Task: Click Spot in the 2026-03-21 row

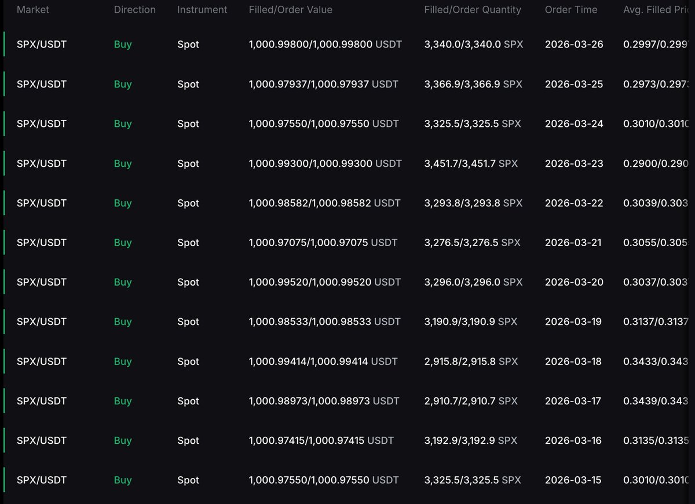Action: (188, 243)
